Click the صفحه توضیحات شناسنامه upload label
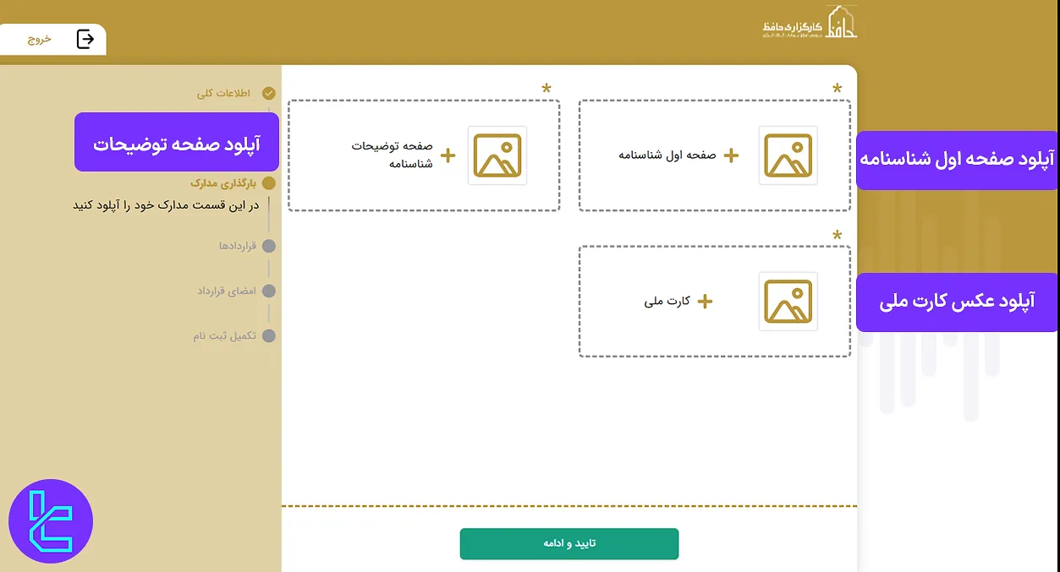The height and width of the screenshot is (572, 1060). (393, 155)
